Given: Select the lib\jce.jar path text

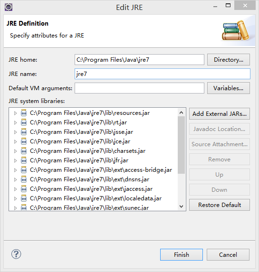Looking at the screenshot, I should tap(80, 141).
